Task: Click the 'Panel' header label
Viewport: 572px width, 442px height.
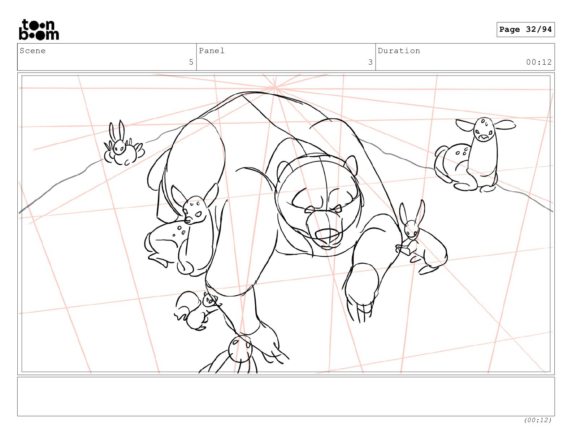Action: coord(212,51)
